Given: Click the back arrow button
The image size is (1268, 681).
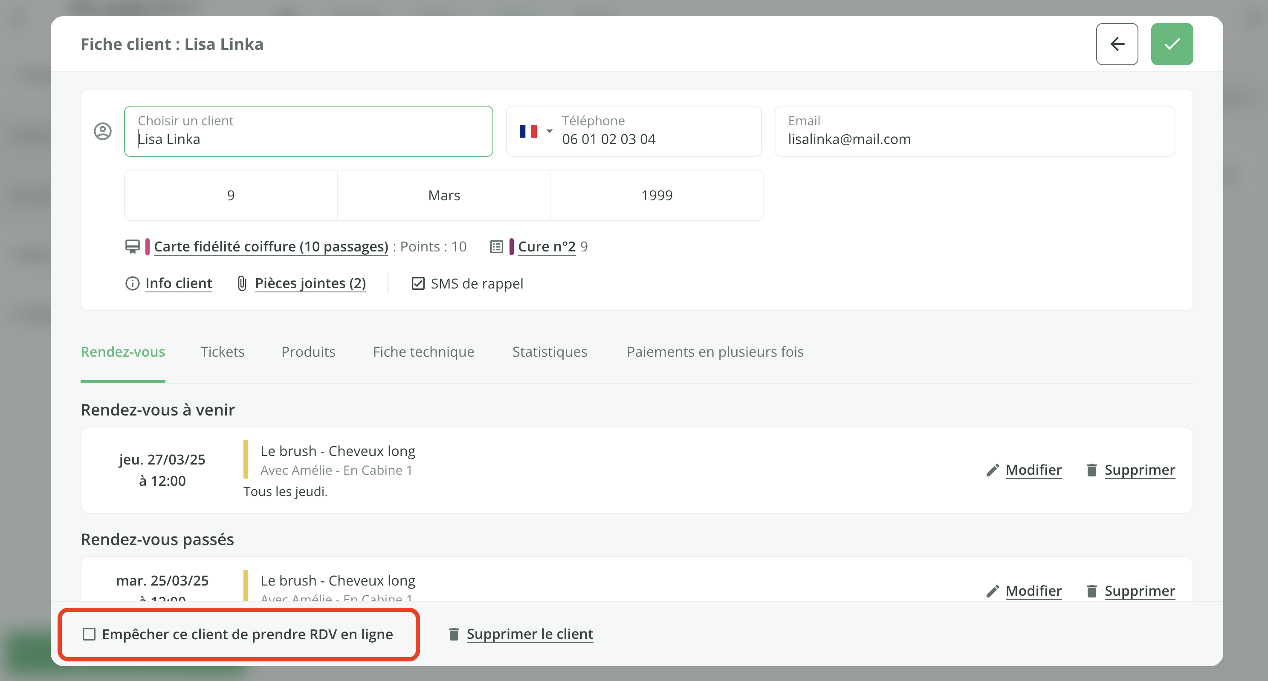Looking at the screenshot, I should [1116, 44].
